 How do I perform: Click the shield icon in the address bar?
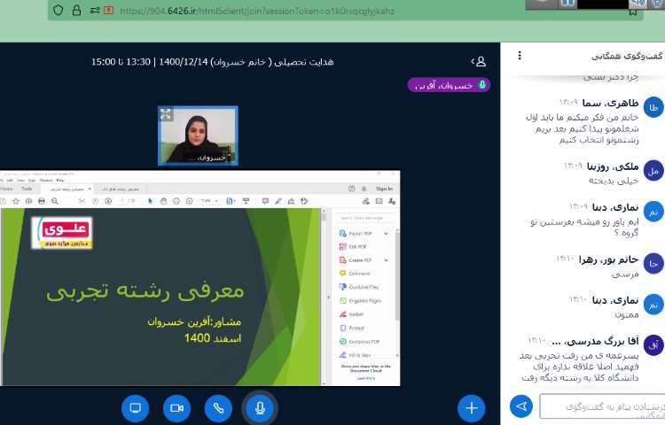(x=59, y=10)
